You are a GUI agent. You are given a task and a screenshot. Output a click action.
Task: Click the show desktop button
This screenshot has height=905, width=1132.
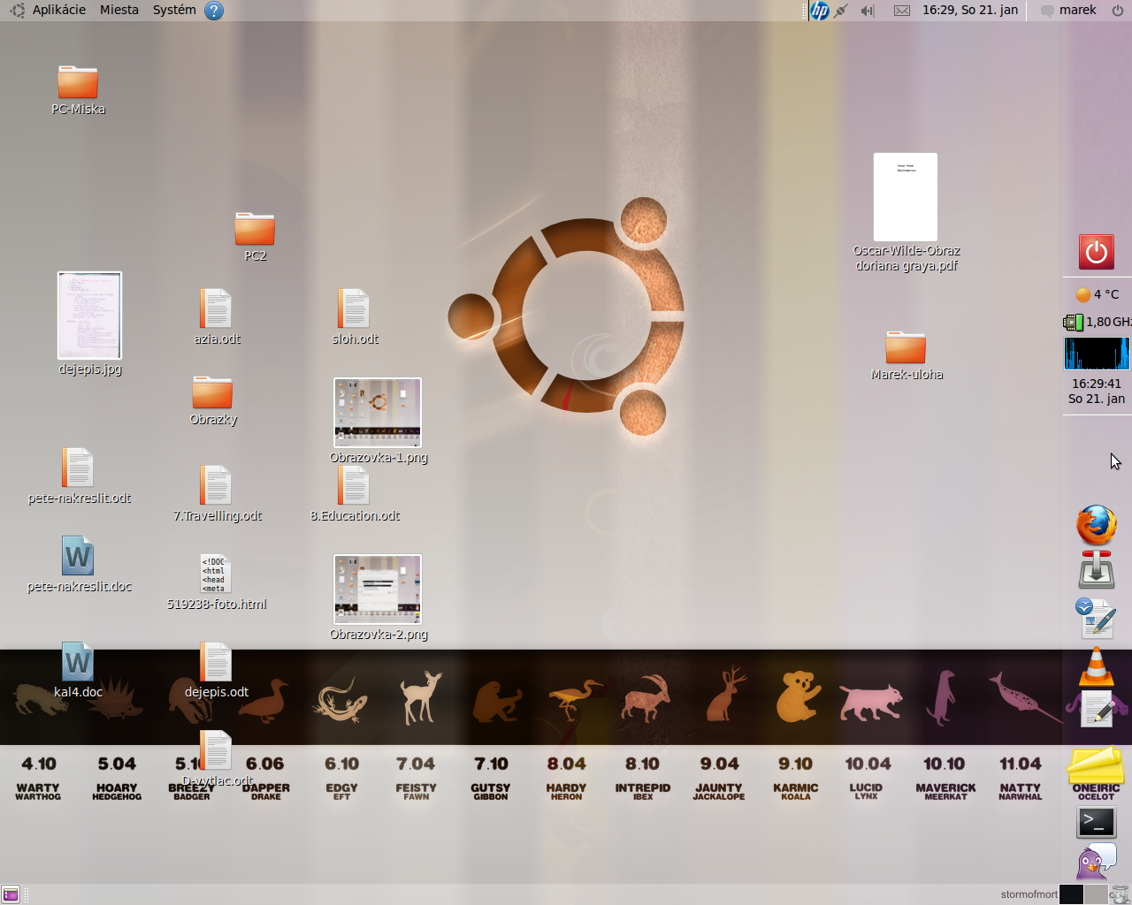[x=11, y=894]
